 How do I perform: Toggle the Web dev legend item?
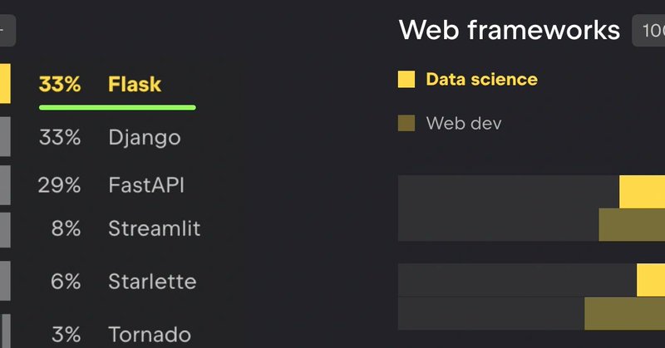(450, 124)
